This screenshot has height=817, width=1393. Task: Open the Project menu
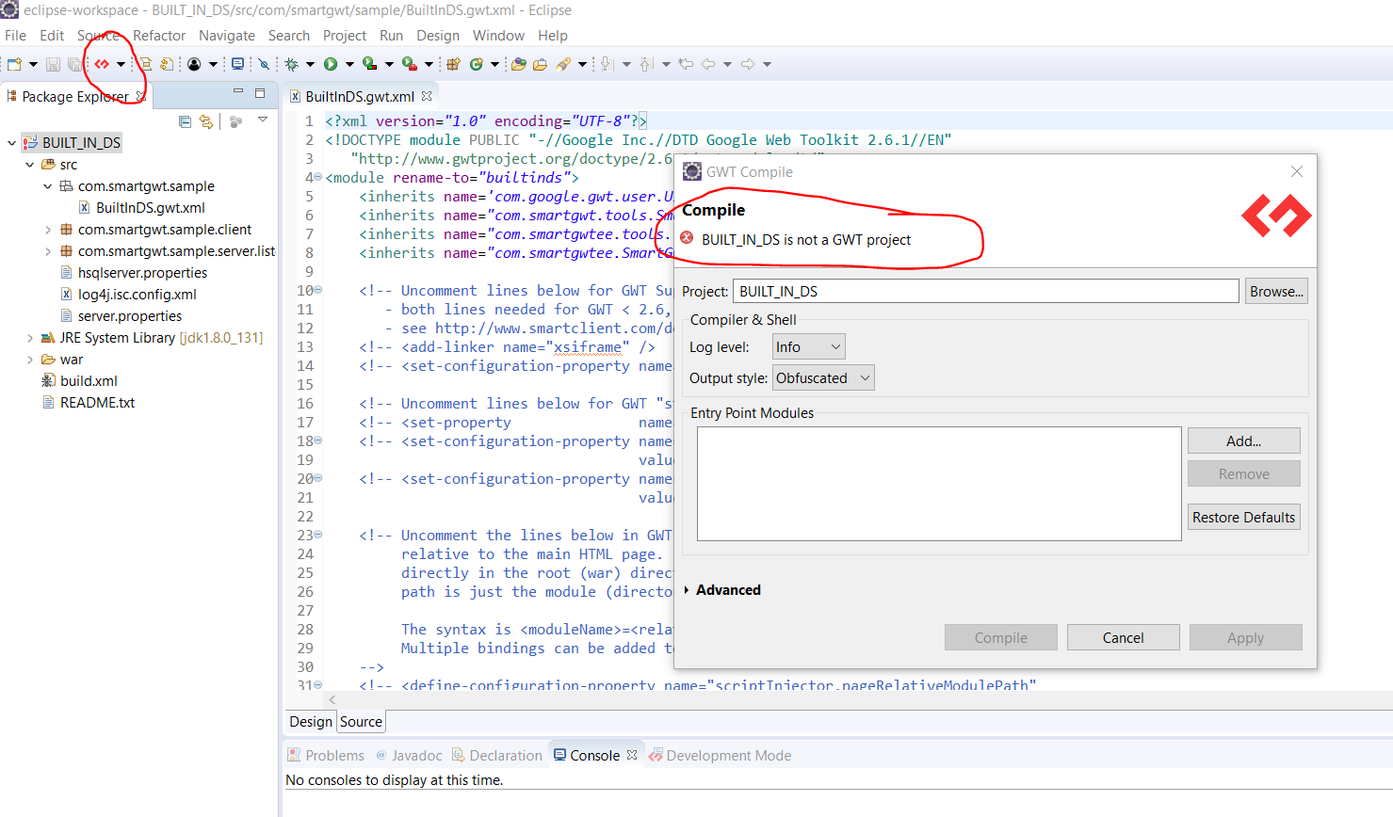[x=345, y=36]
